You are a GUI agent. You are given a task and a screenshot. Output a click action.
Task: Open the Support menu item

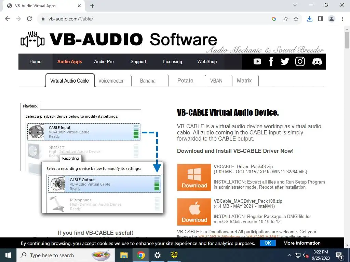point(138,61)
